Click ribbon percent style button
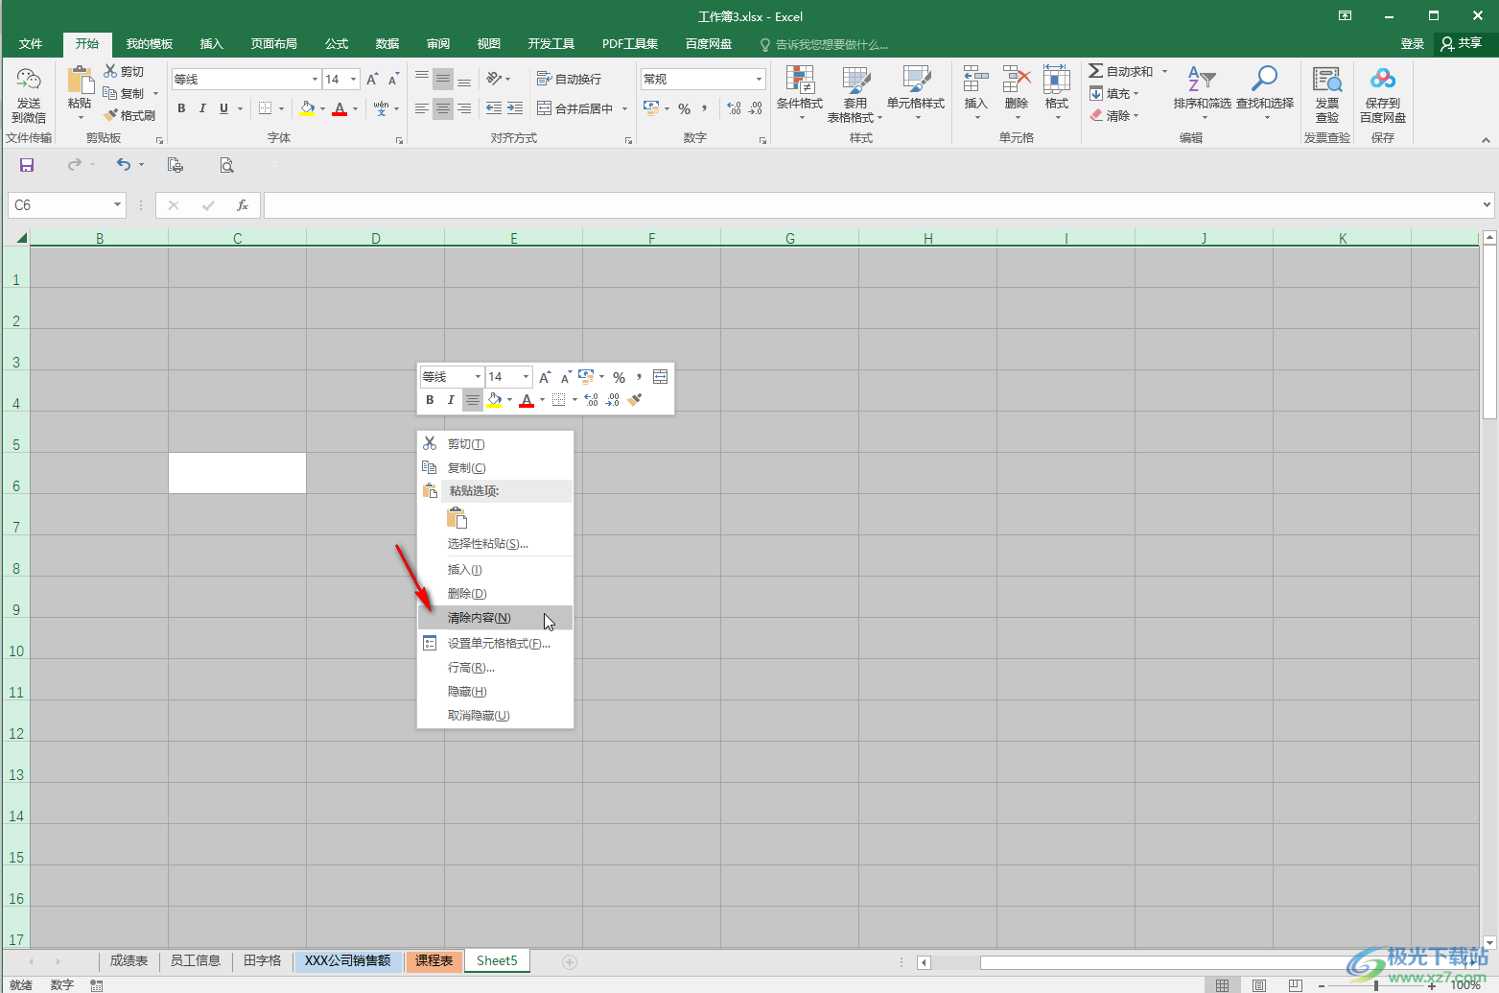This screenshot has height=993, width=1499. (x=685, y=108)
